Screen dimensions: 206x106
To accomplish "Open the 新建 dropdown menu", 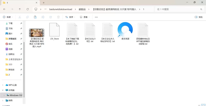I will tap(8, 17).
